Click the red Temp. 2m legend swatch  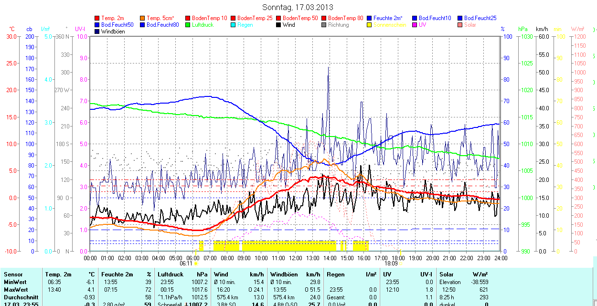[x=97, y=18]
